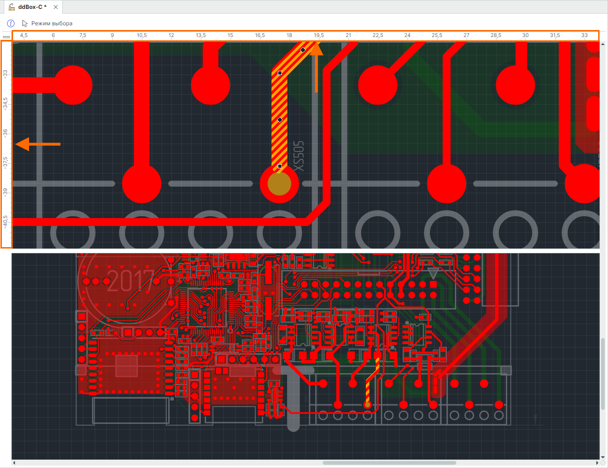Switch to the ddBox-C tab
Viewport: 608px width, 468px height.
coord(32,7)
